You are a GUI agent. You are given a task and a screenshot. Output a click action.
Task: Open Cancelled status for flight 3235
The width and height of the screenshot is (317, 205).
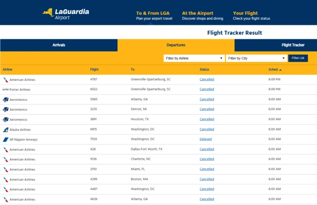click(x=207, y=109)
